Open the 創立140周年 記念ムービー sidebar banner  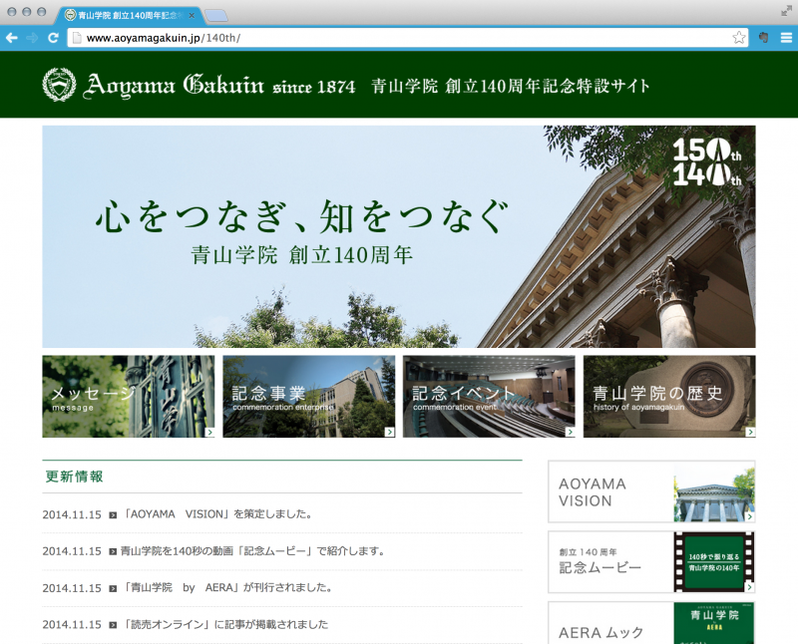click(x=651, y=562)
